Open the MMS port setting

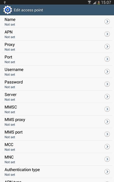click(57, 134)
